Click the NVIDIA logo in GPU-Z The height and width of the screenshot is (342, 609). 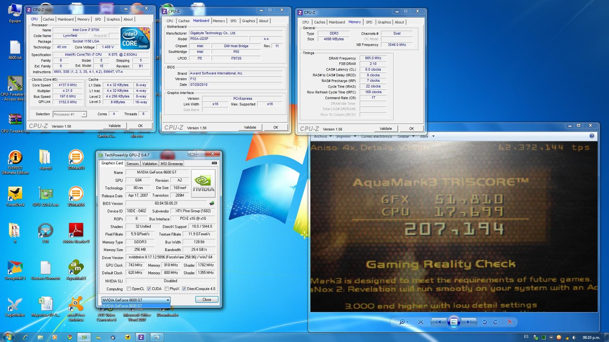pos(203,184)
